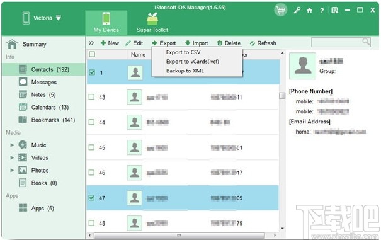Click the horizontal scrollbar right arrow

click(275, 236)
